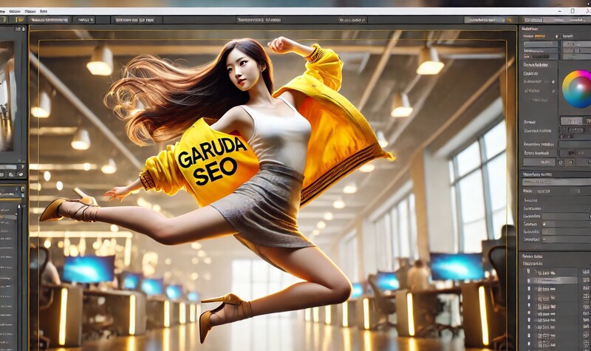This screenshot has height=351, width=591.
Task: Click the wide light-gray button below the color wheel
Action: click(x=539, y=162)
